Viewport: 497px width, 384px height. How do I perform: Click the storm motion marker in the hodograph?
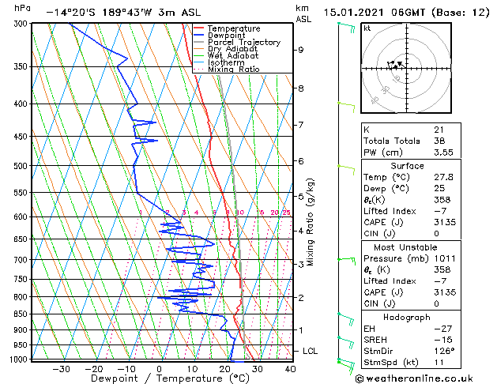coord(400,64)
